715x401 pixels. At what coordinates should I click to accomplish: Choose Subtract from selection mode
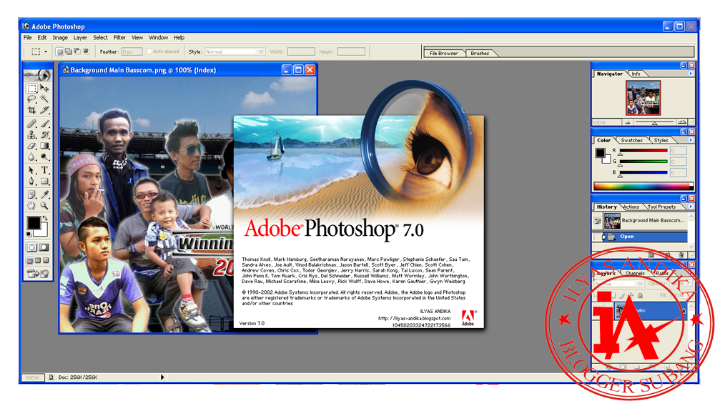tap(77, 51)
